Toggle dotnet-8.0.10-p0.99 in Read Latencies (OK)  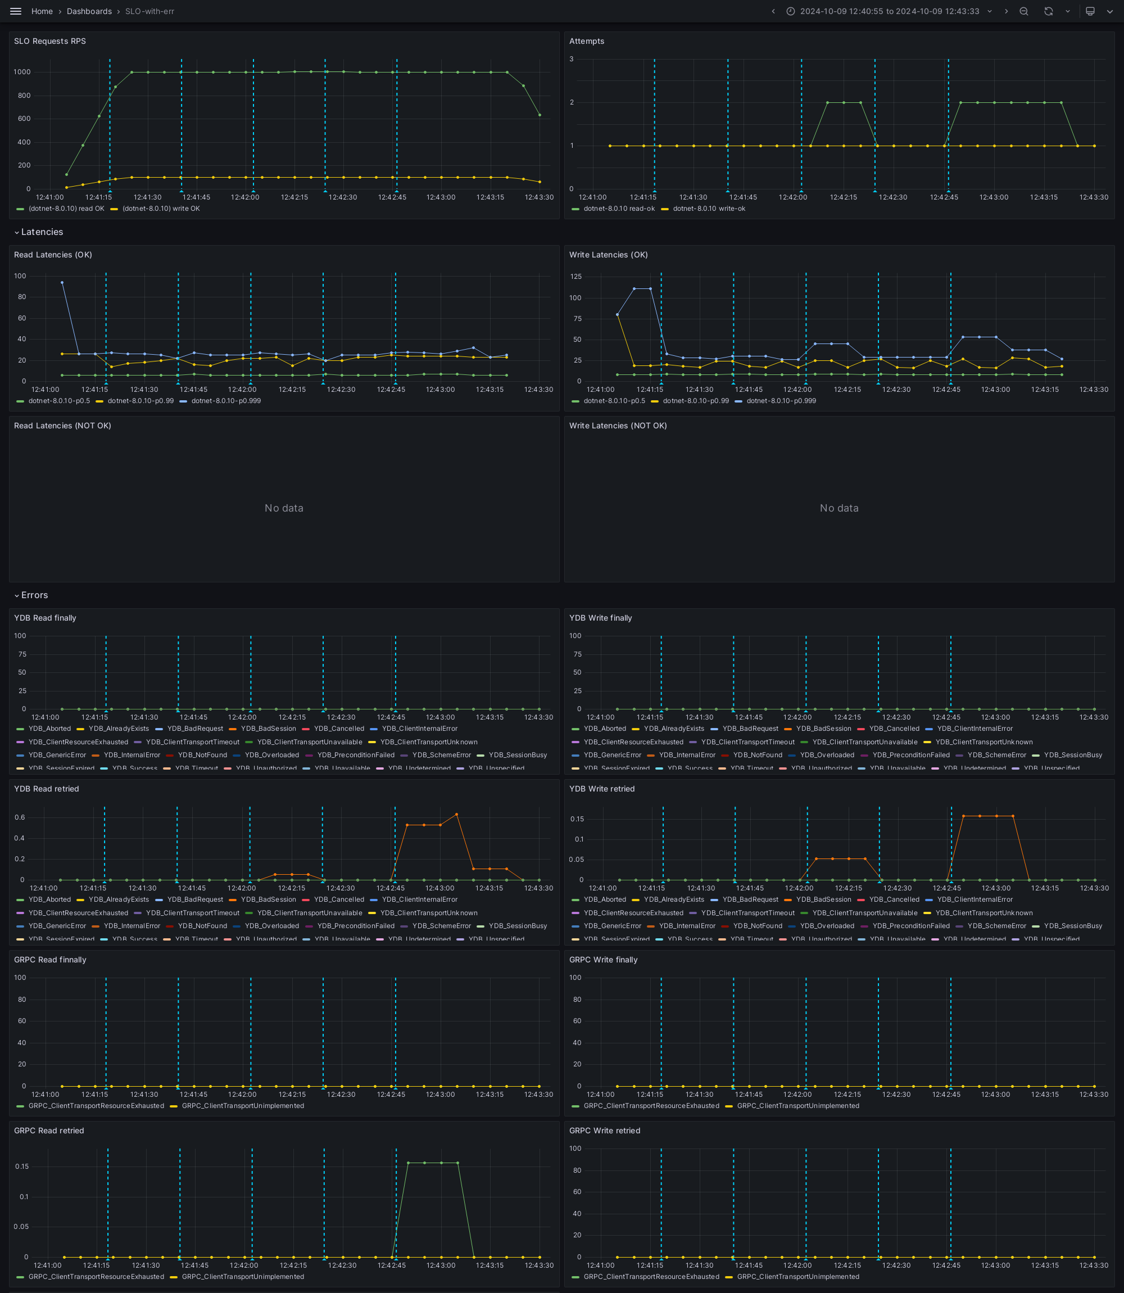140,401
